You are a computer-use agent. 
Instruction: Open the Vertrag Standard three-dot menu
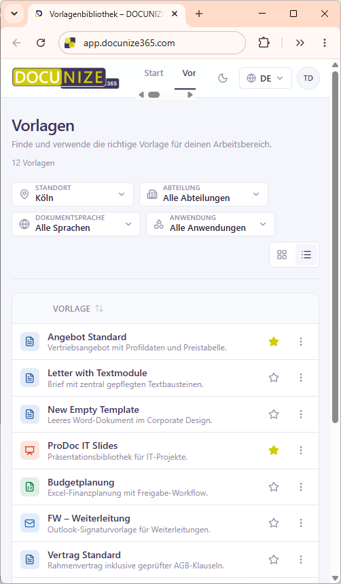(x=301, y=560)
